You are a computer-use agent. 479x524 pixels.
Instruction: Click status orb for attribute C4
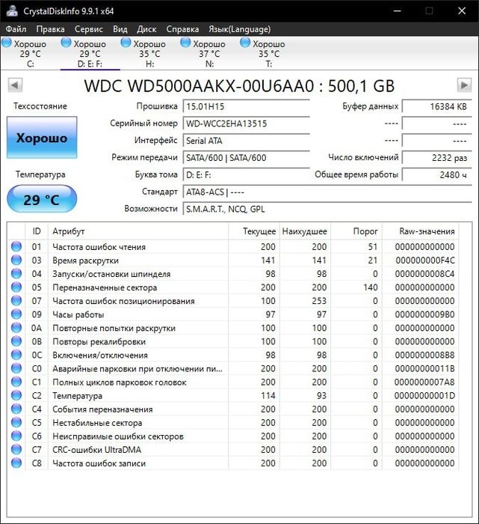(x=16, y=409)
